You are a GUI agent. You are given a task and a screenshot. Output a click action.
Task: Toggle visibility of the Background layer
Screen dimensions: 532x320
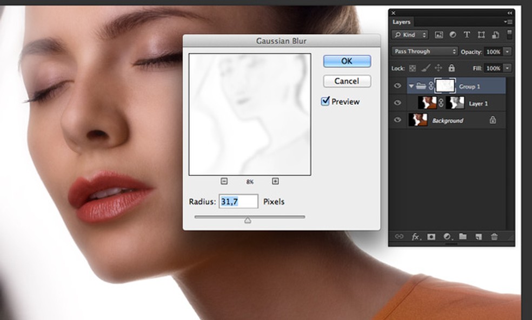[398, 120]
